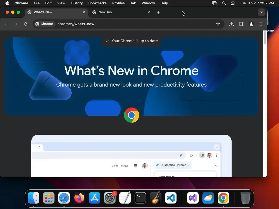Open Terminal from the Dock

point(140,198)
